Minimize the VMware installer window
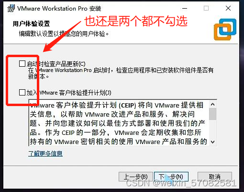Screen dimensions: 244x192 pos(185,8)
